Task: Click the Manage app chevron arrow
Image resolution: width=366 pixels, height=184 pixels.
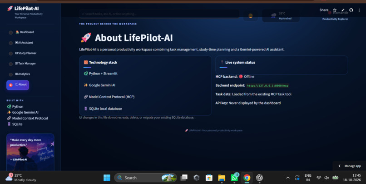Action: (339, 166)
